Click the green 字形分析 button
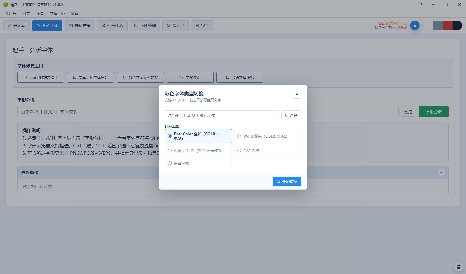466x274 pixels. pos(433,112)
